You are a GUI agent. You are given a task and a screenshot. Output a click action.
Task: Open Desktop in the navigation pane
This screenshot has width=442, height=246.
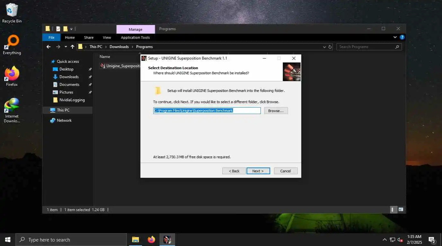pos(66,69)
